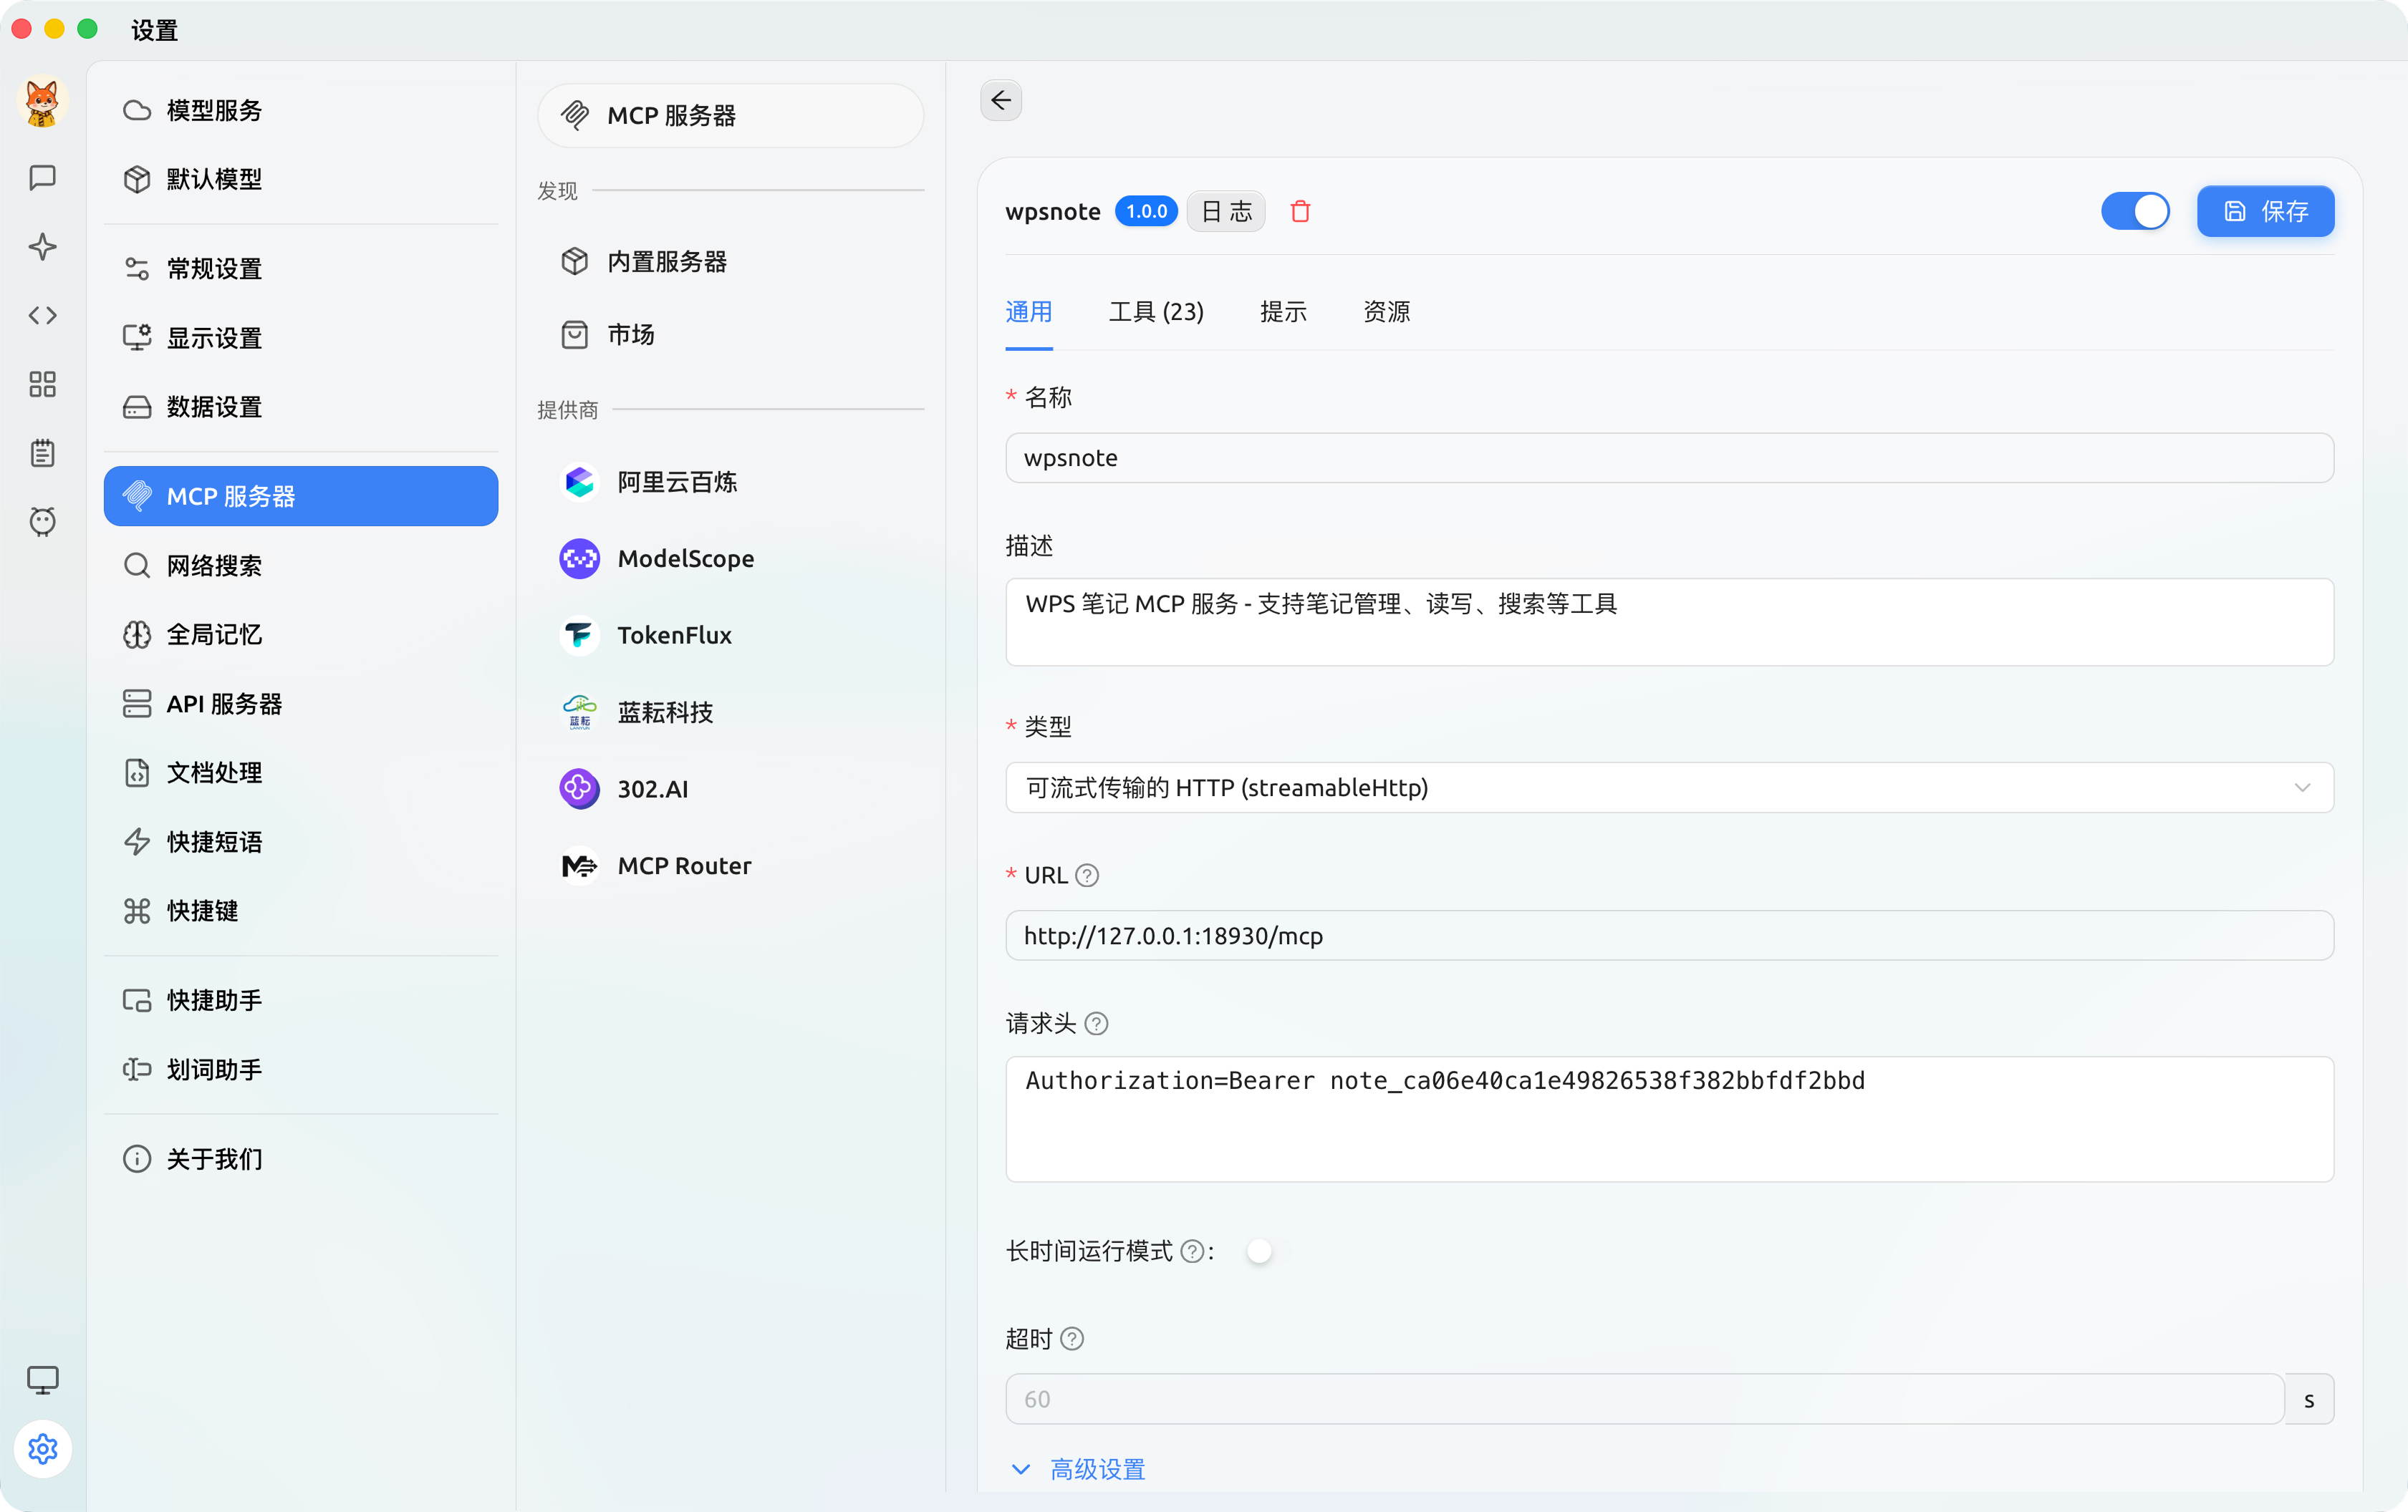
Task: Switch to the 资源 tab
Action: (1385, 312)
